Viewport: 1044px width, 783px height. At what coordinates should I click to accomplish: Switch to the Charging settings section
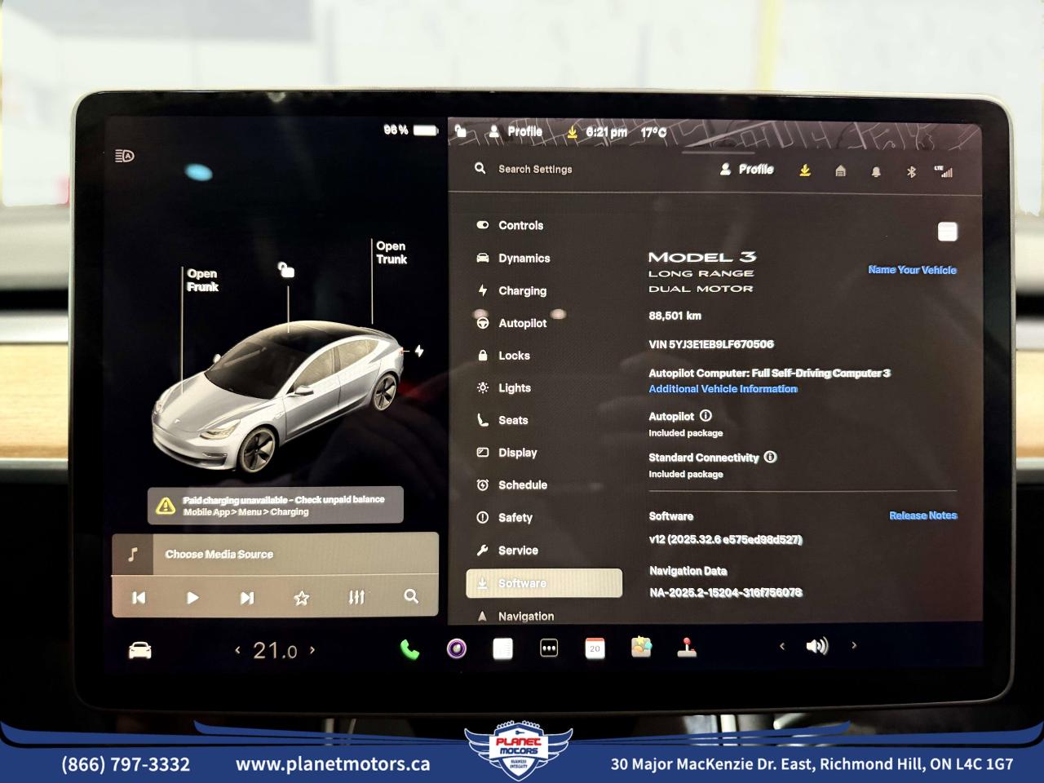pyautogui.click(x=522, y=290)
